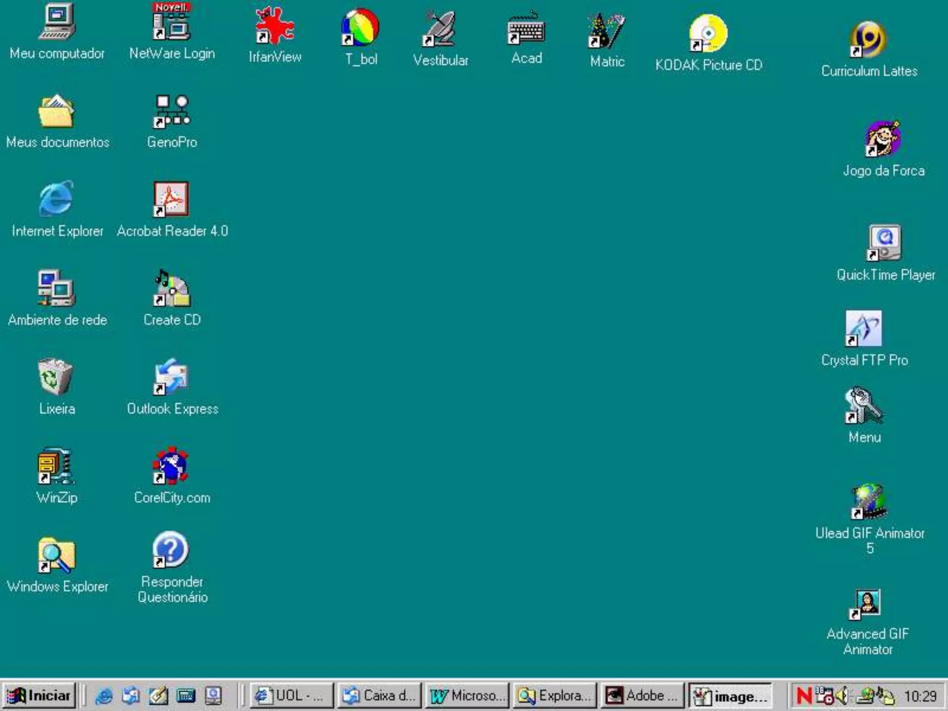Launch Crystal FTP Pro icon

click(864, 329)
